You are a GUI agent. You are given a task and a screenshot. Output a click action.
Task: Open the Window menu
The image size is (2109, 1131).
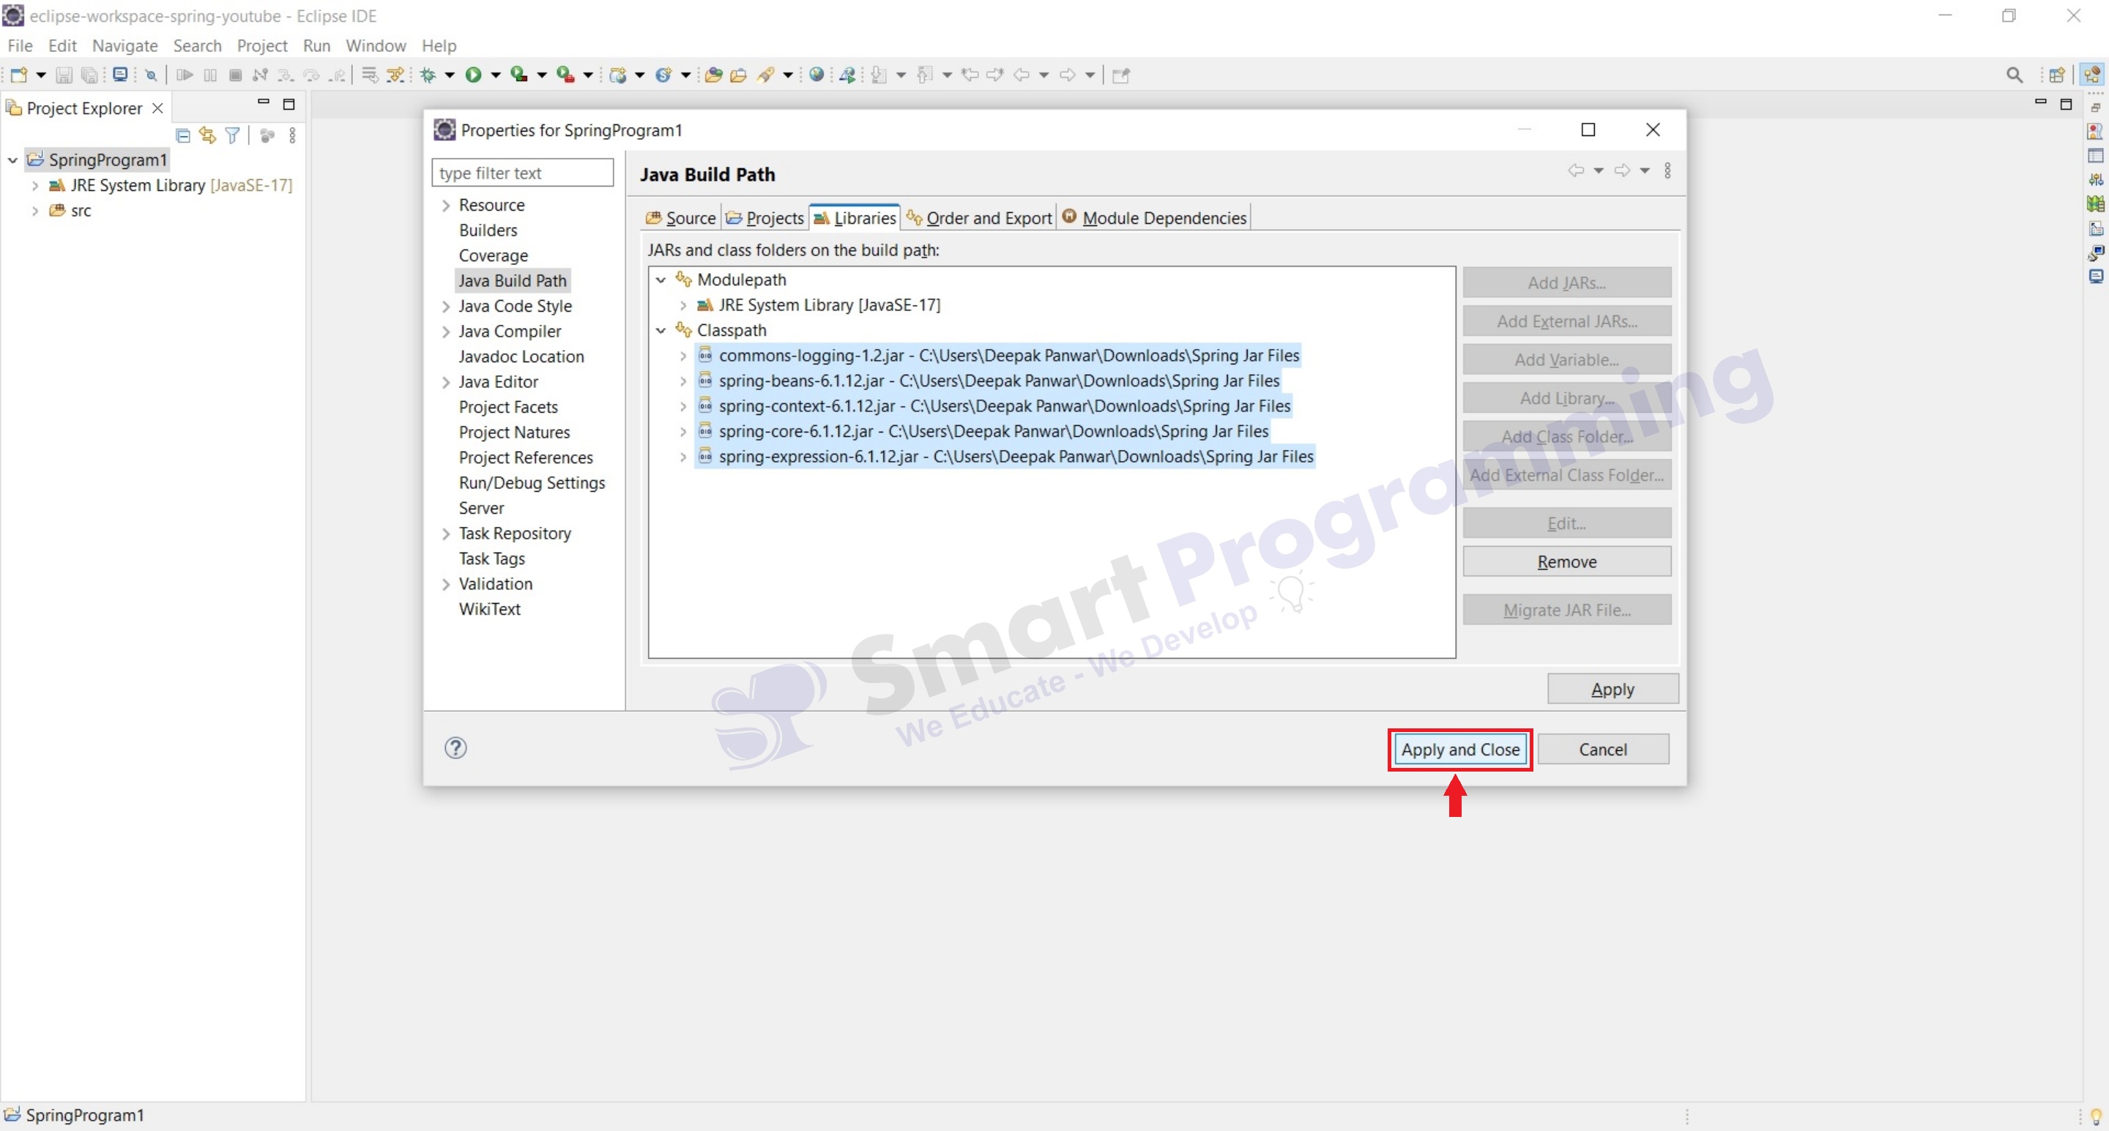375,46
